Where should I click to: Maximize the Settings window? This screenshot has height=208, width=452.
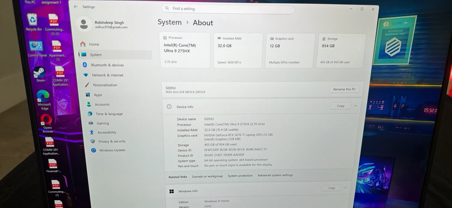click(x=362, y=9)
